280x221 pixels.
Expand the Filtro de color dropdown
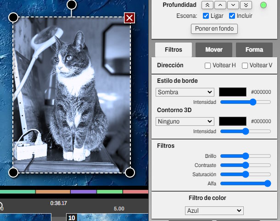214,210
